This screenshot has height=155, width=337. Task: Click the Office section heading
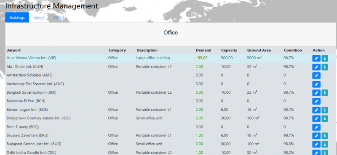pos(171,33)
